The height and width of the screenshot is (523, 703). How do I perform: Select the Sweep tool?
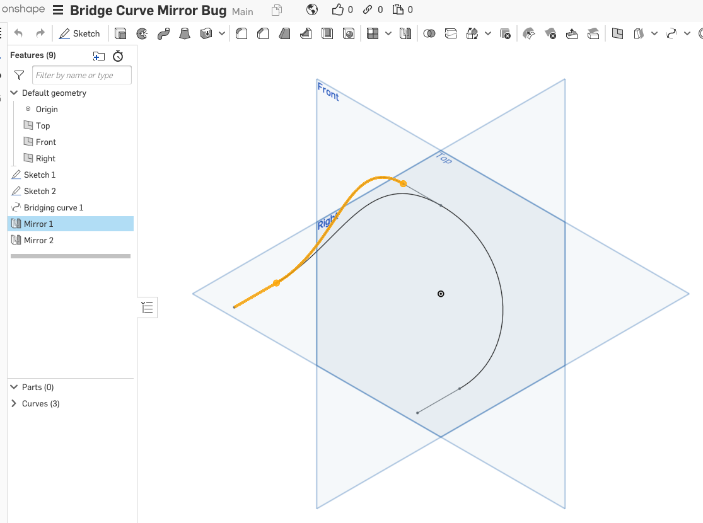[164, 33]
